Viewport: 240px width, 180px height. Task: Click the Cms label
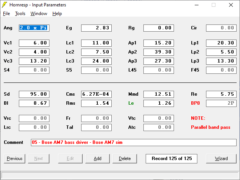[71, 94]
